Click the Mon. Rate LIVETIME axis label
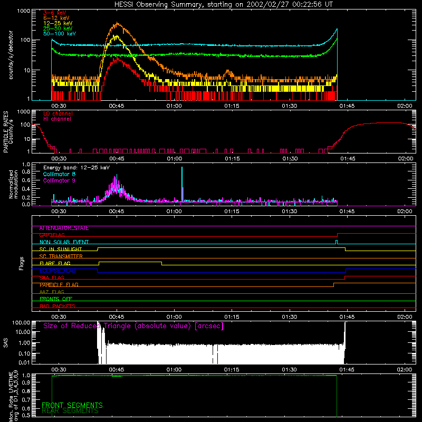Viewport: 422px width, 422px height. (14, 397)
